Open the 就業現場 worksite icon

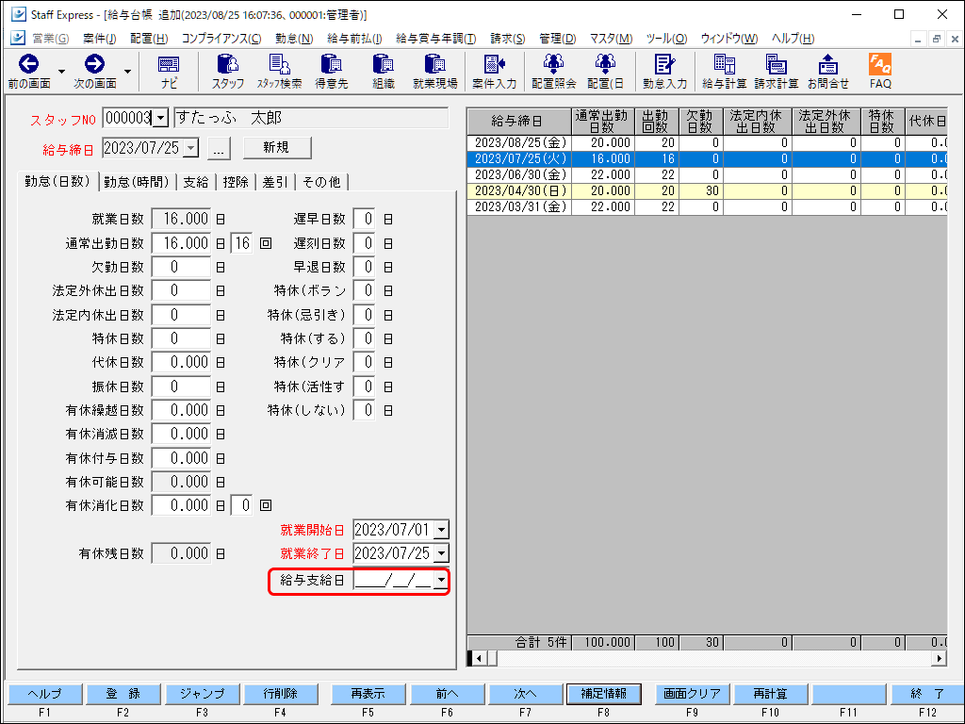[x=434, y=72]
